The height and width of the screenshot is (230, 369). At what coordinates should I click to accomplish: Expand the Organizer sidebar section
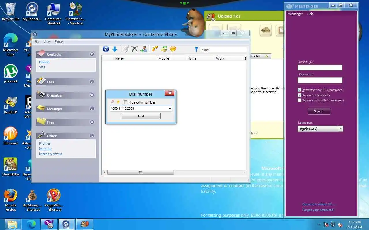pyautogui.click(x=92, y=95)
